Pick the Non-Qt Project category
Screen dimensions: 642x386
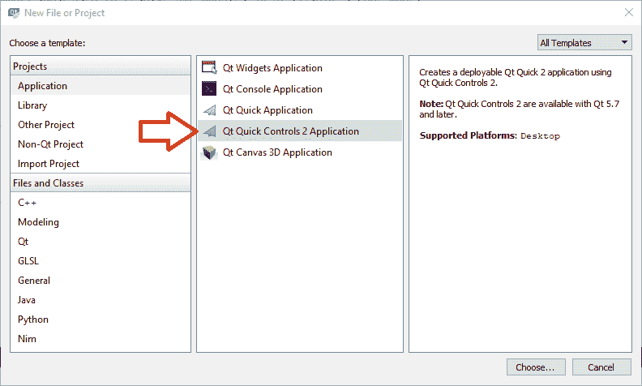click(x=50, y=144)
